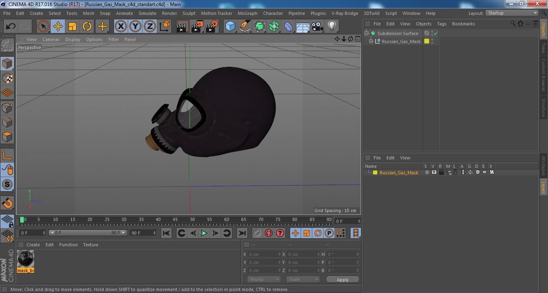
Task: Expand the Russian_Gas_Mask object tree
Action: pyautogui.click(x=371, y=41)
